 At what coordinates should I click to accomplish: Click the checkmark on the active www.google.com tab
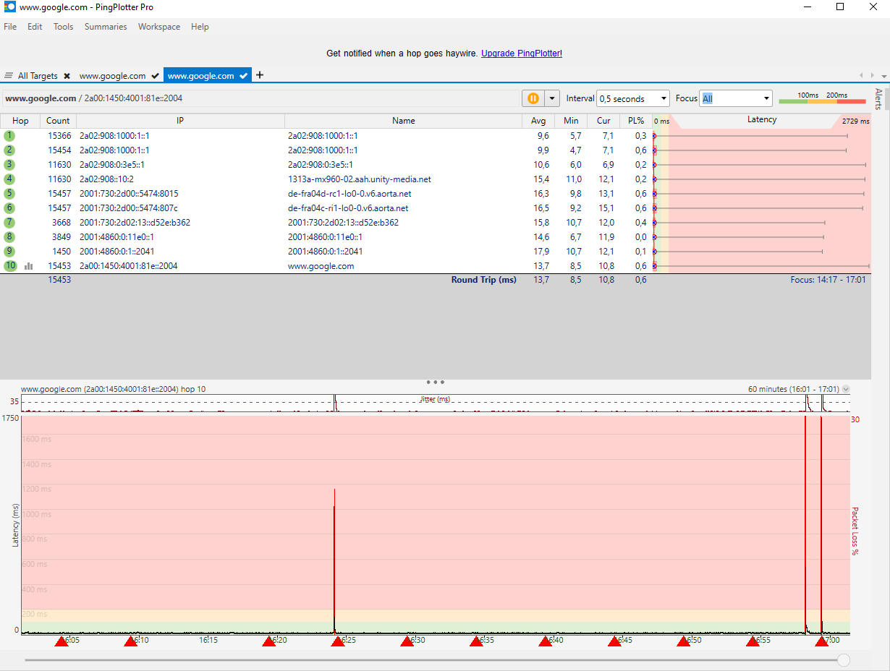tap(244, 76)
